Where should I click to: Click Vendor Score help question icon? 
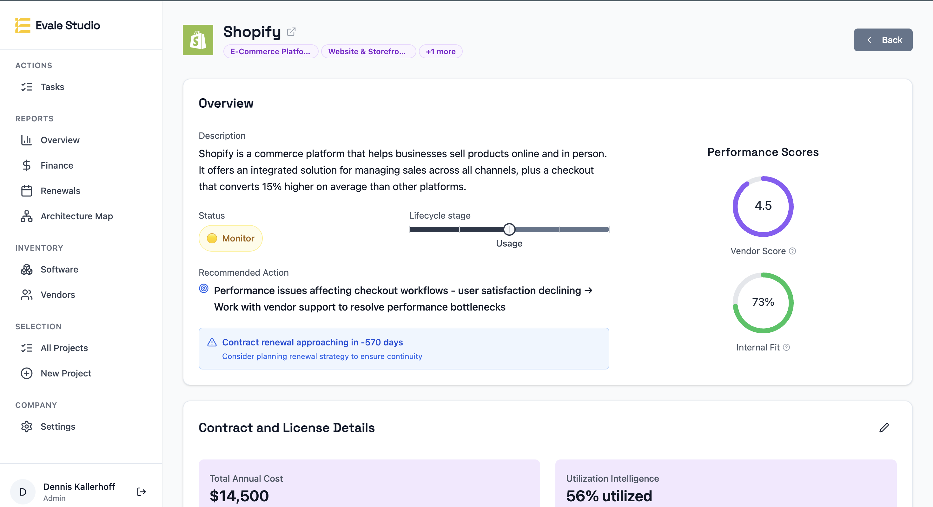tap(792, 251)
